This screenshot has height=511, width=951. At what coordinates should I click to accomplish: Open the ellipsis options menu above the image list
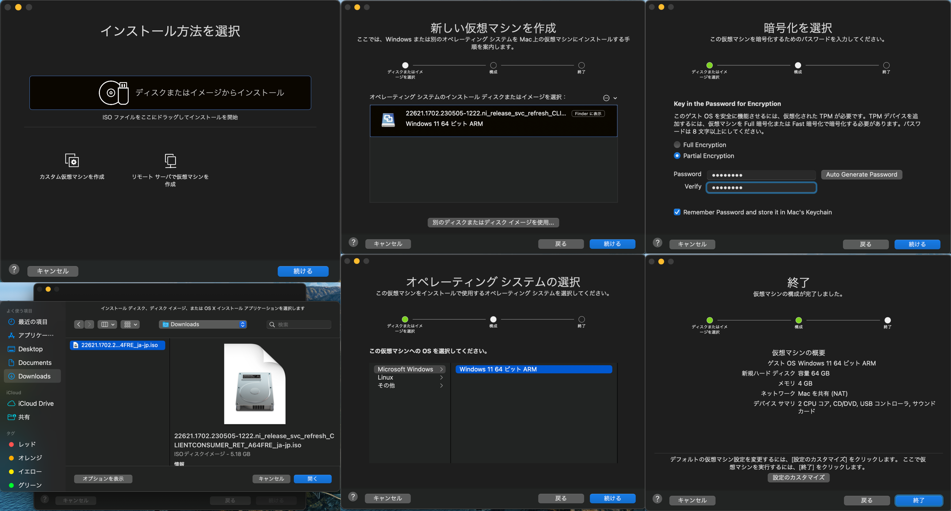[607, 98]
